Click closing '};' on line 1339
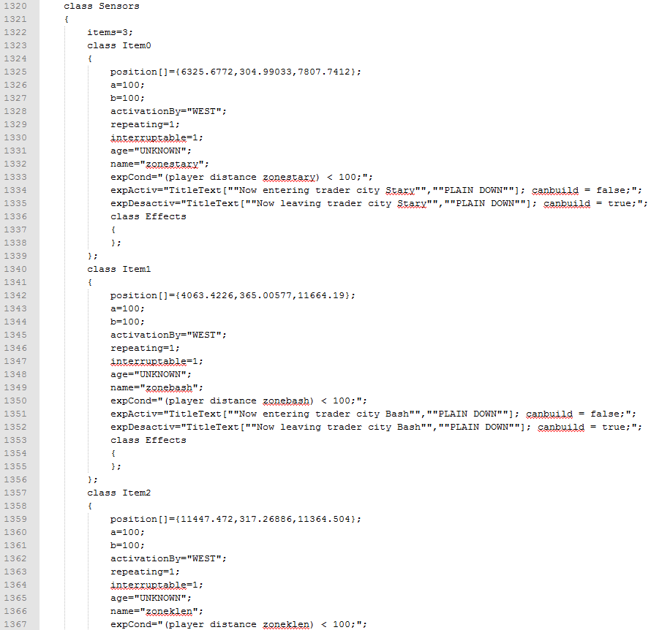This screenshot has height=630, width=662. pyautogui.click(x=92, y=256)
